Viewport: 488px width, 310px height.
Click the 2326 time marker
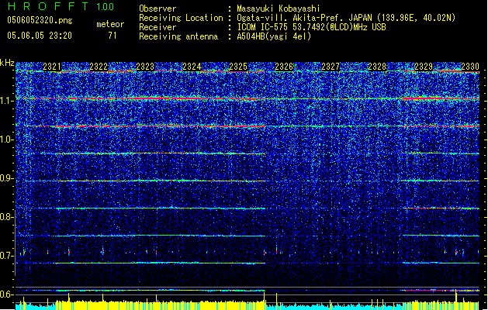[x=284, y=66]
